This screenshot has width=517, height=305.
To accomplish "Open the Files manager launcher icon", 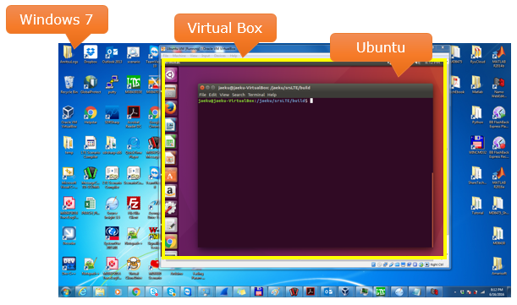I will click(170, 91).
